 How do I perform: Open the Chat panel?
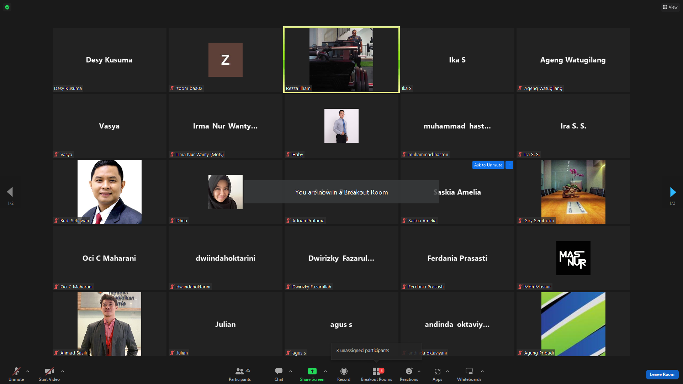(x=279, y=374)
